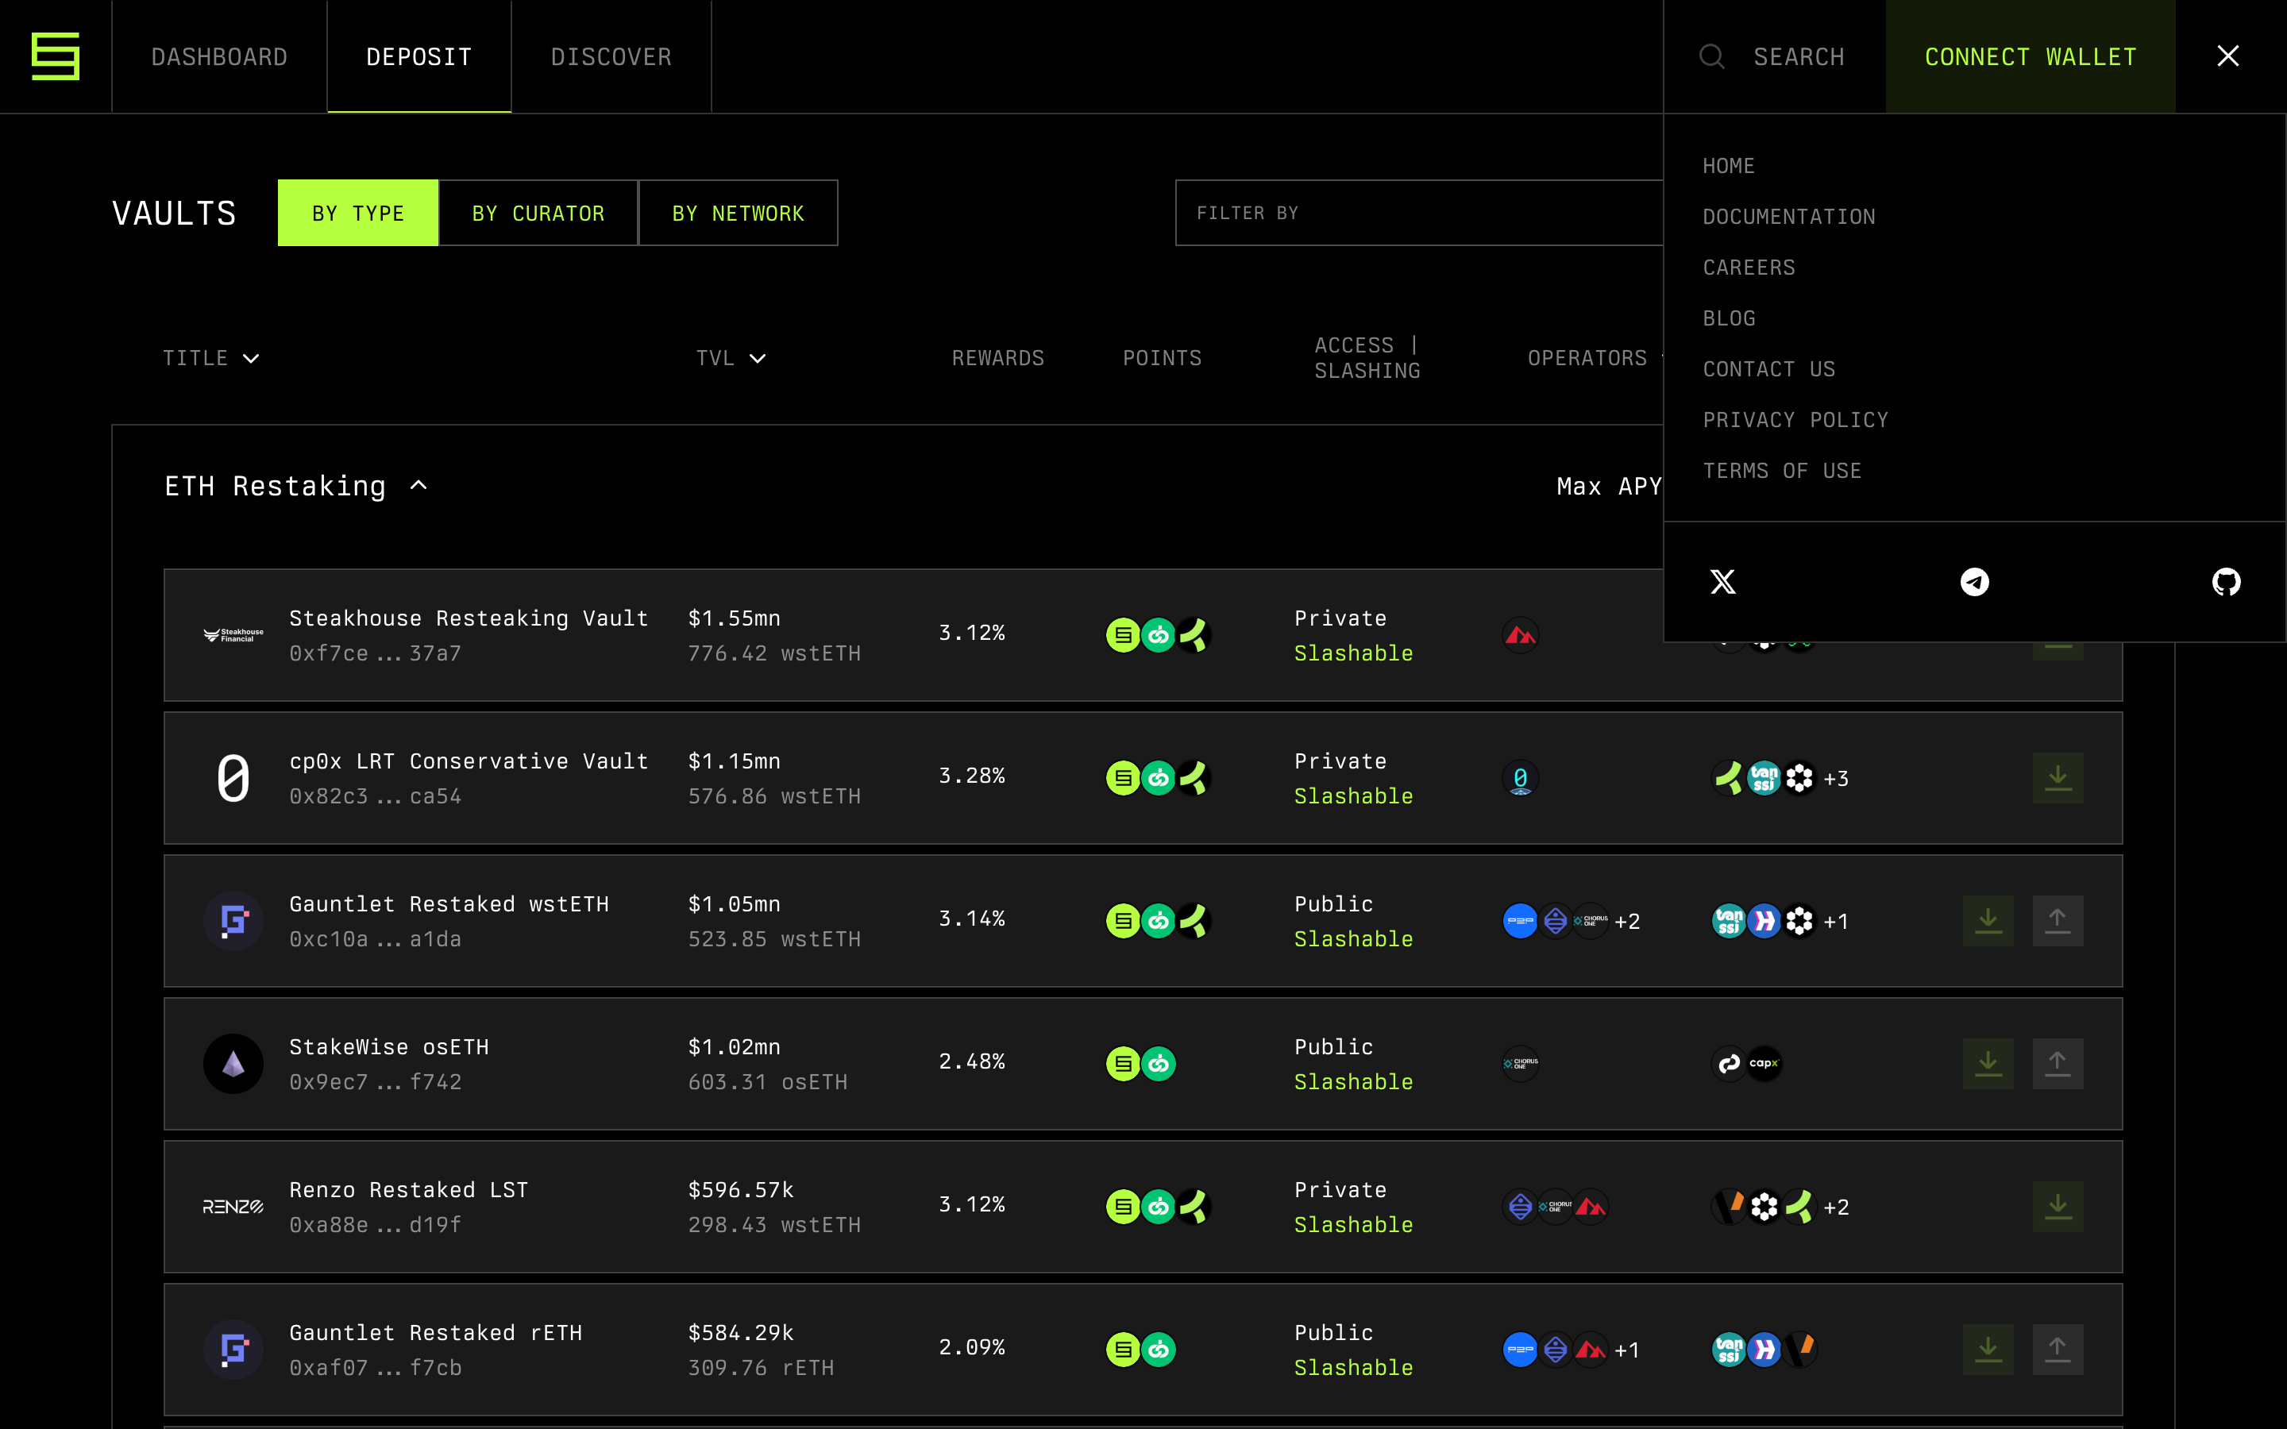Screen dimensions: 2287x1429
Task: Select the BY NETWORK filter
Action: [x=738, y=213]
